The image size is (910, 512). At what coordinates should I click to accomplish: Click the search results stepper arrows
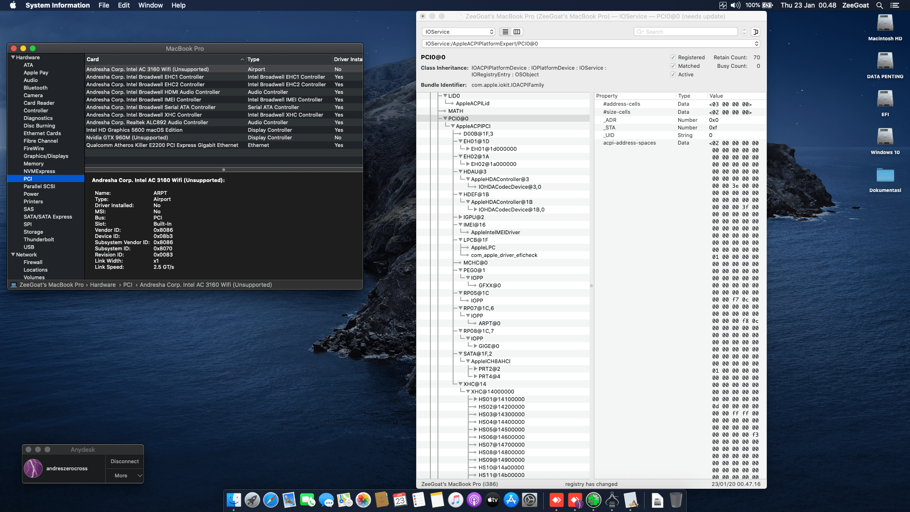(x=744, y=32)
